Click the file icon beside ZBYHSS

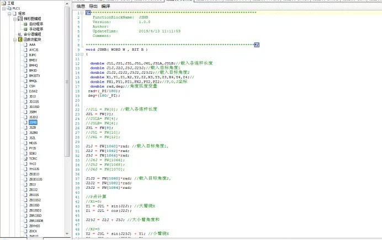(x=25, y=226)
